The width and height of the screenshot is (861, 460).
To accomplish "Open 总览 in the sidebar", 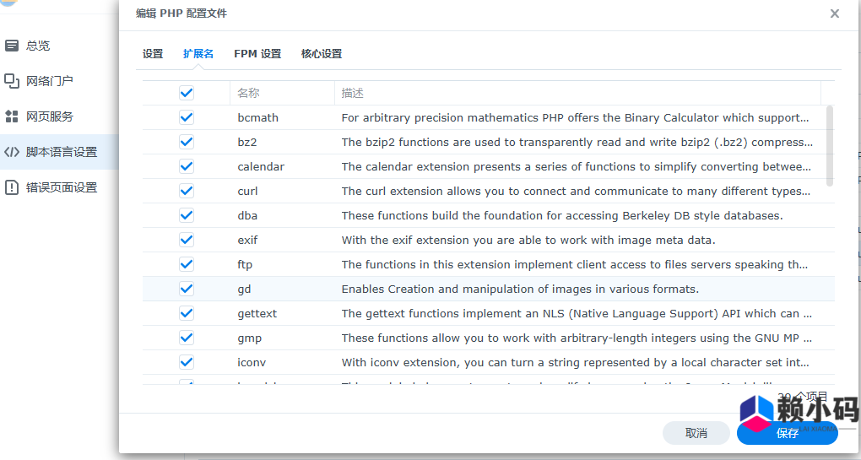I will click(x=38, y=46).
